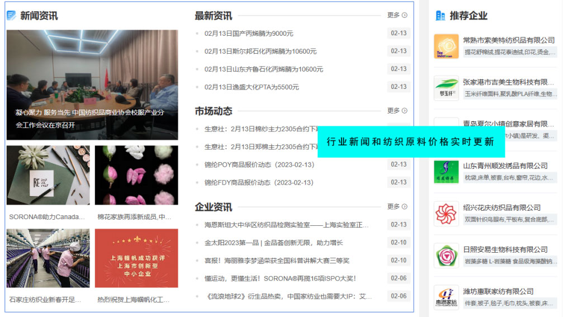Click the 新闻资讯 section header icon
This screenshot has width=563, height=317.
[x=11, y=16]
